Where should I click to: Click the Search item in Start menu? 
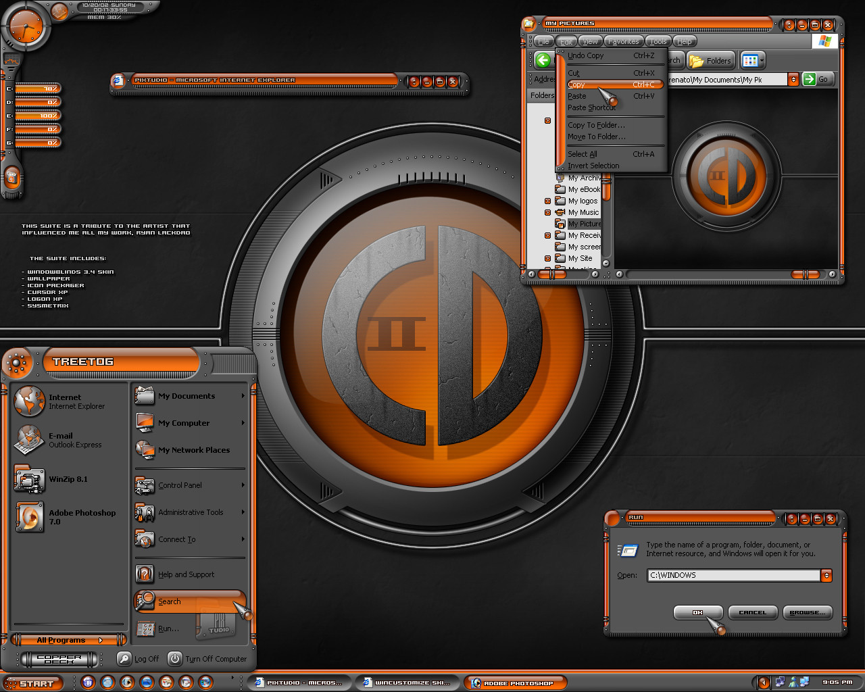coord(190,601)
